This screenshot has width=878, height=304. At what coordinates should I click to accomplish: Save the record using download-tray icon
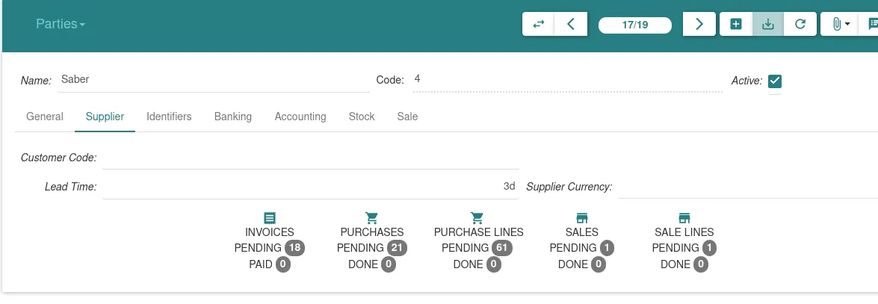(x=768, y=24)
